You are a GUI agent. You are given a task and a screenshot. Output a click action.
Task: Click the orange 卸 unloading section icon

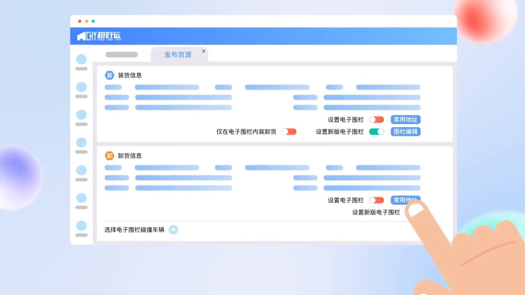click(x=109, y=156)
